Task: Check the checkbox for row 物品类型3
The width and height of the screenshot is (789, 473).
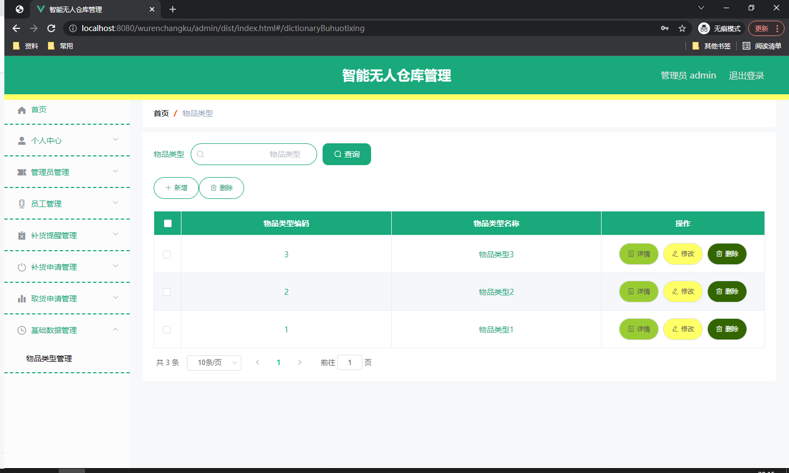Action: tap(167, 254)
